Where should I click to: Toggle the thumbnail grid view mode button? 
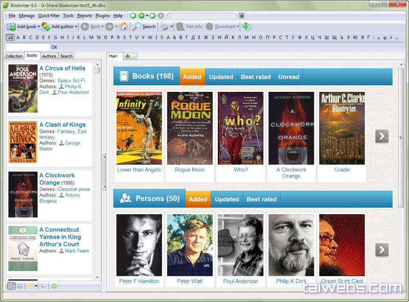[x=19, y=286]
